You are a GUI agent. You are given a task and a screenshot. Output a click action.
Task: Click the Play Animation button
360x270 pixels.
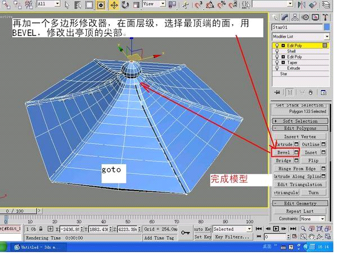(x=276, y=229)
